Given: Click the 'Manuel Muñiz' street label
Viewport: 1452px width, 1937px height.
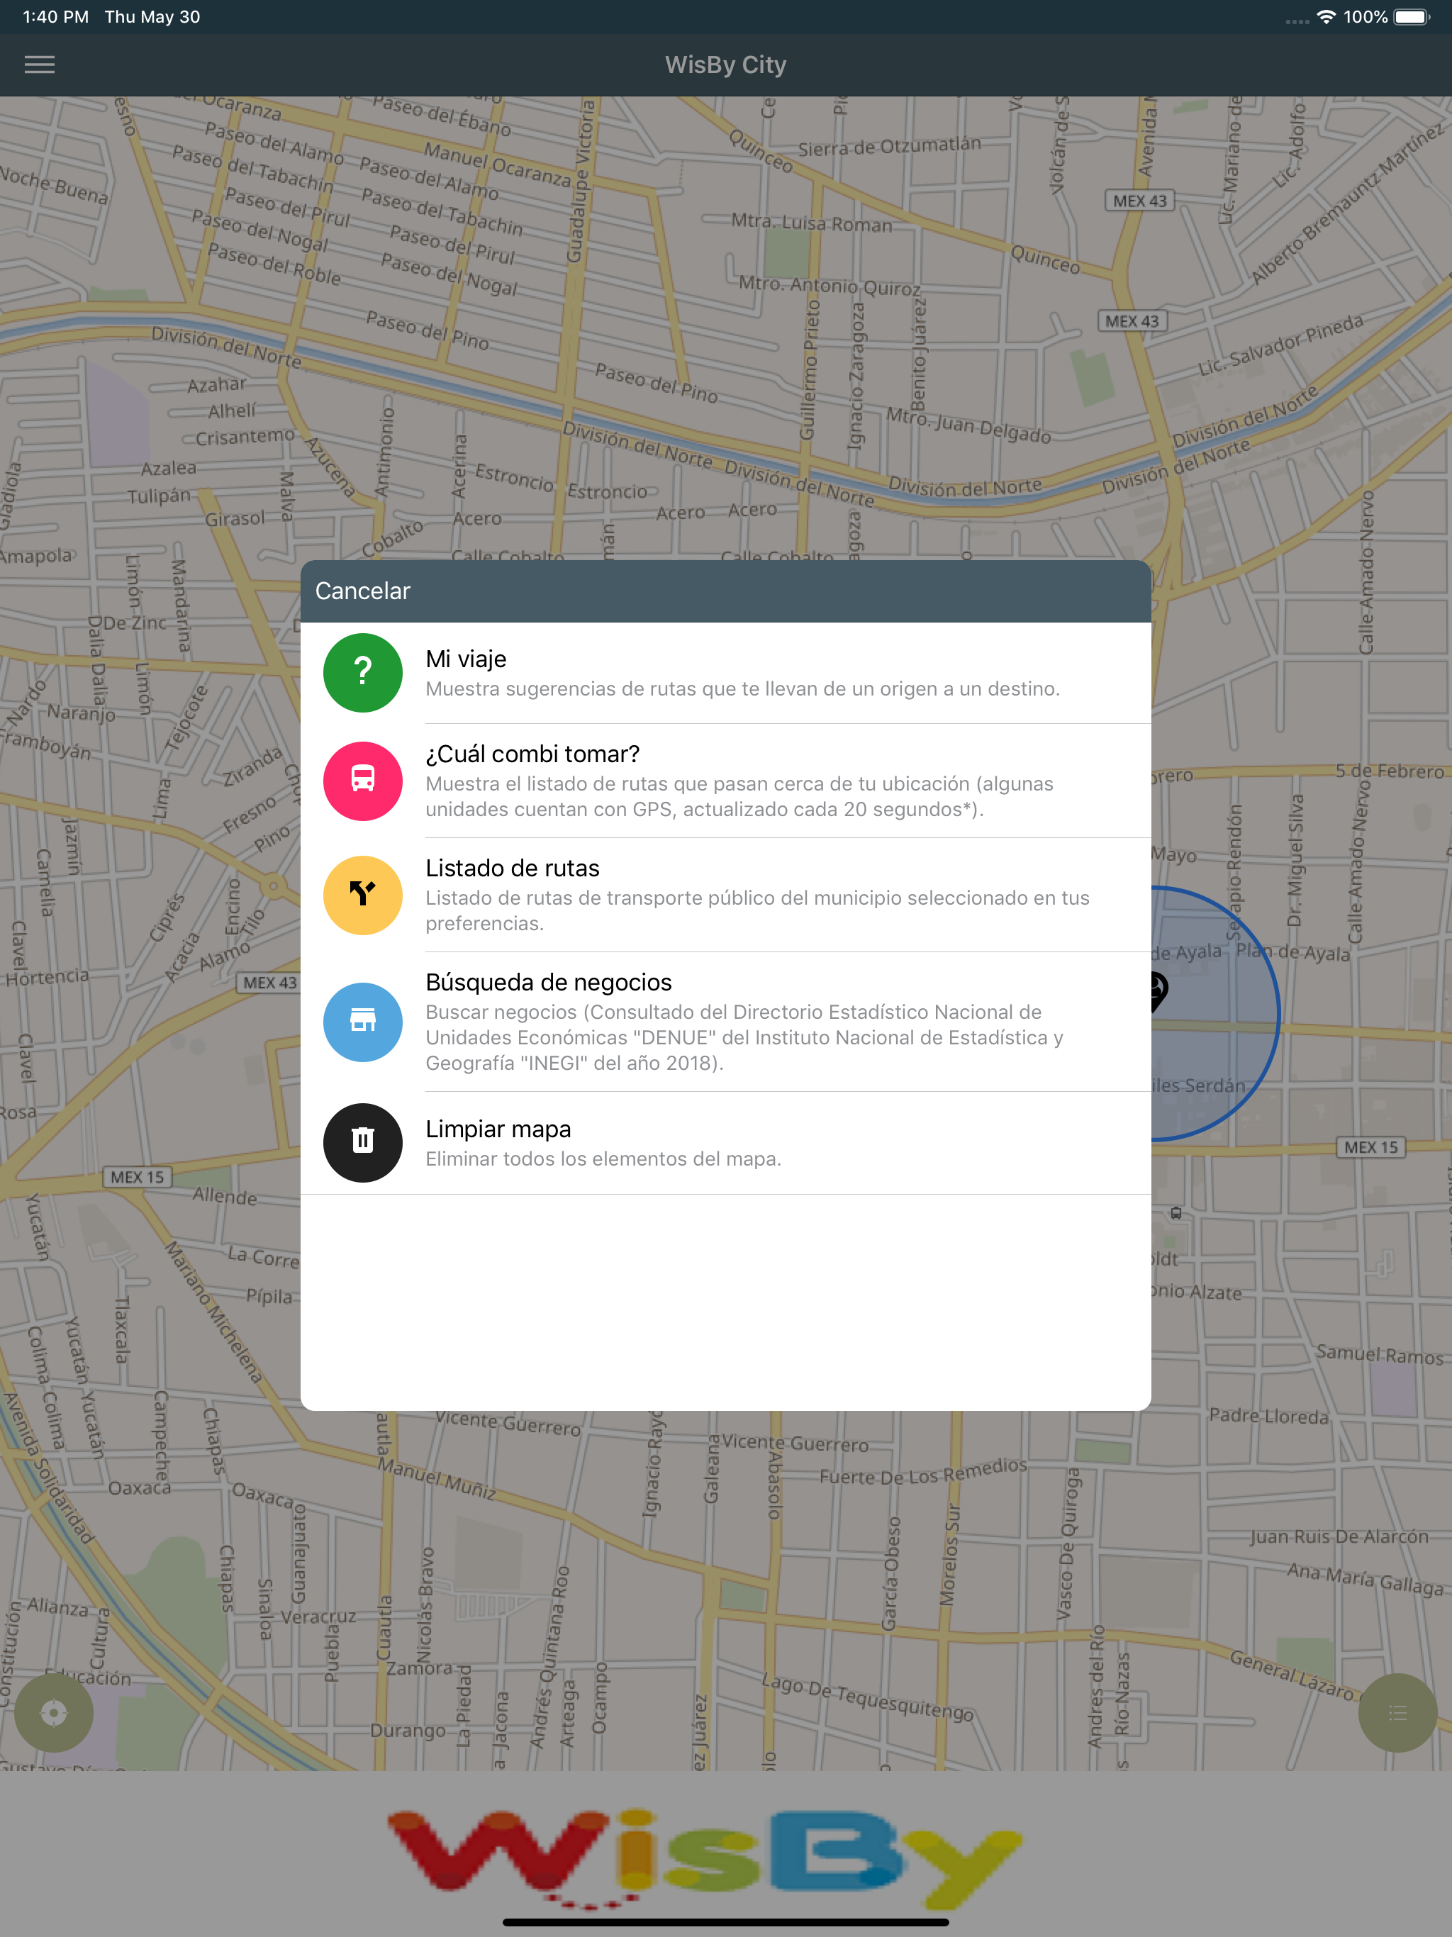Looking at the screenshot, I should click(x=438, y=1478).
